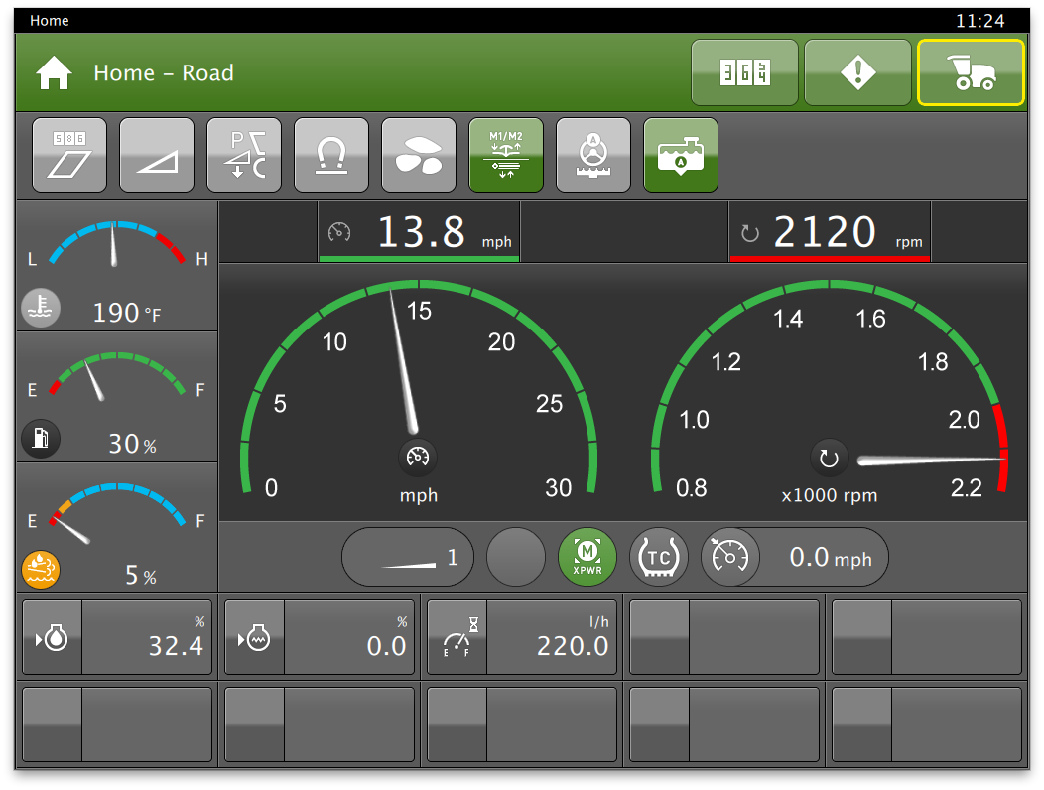1044x790 pixels.
Task: Open the cruise control 0.0 mph setting
Action: (x=795, y=557)
